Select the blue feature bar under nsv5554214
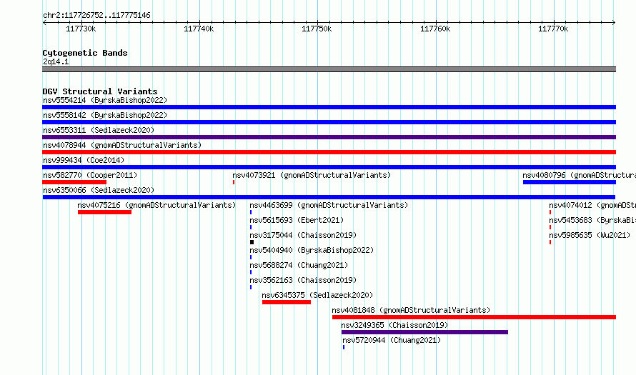636x375 pixels. (x=329, y=107)
